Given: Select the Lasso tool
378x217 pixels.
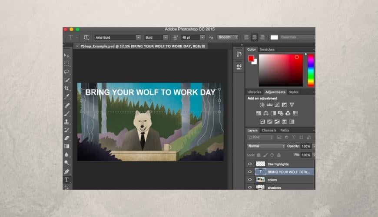Looking at the screenshot, I should [67, 72].
